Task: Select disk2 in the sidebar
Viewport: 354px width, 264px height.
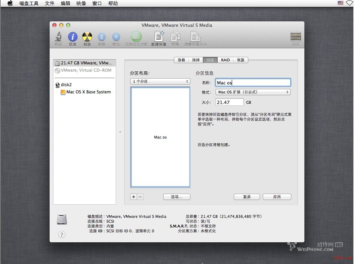Action: [84, 85]
